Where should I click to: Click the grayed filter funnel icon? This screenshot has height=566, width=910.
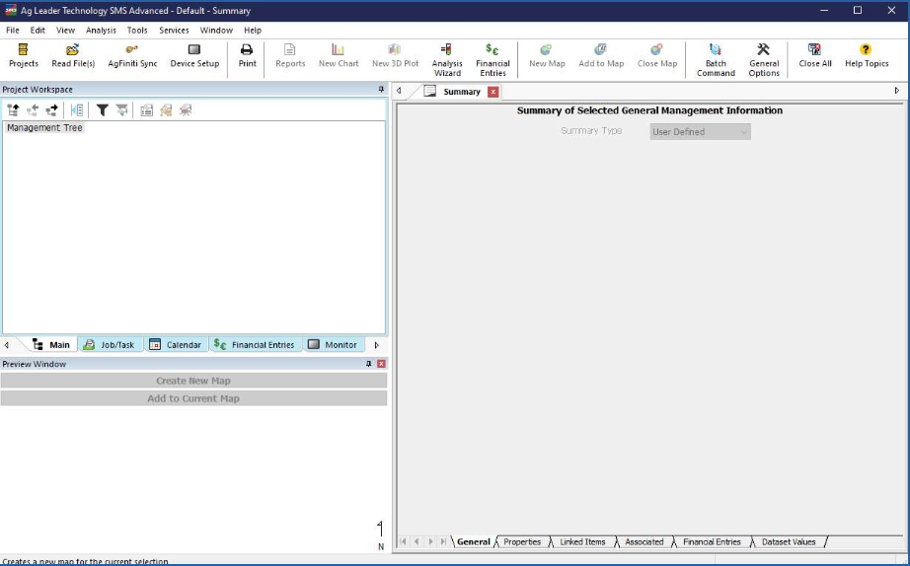pyautogui.click(x=121, y=110)
